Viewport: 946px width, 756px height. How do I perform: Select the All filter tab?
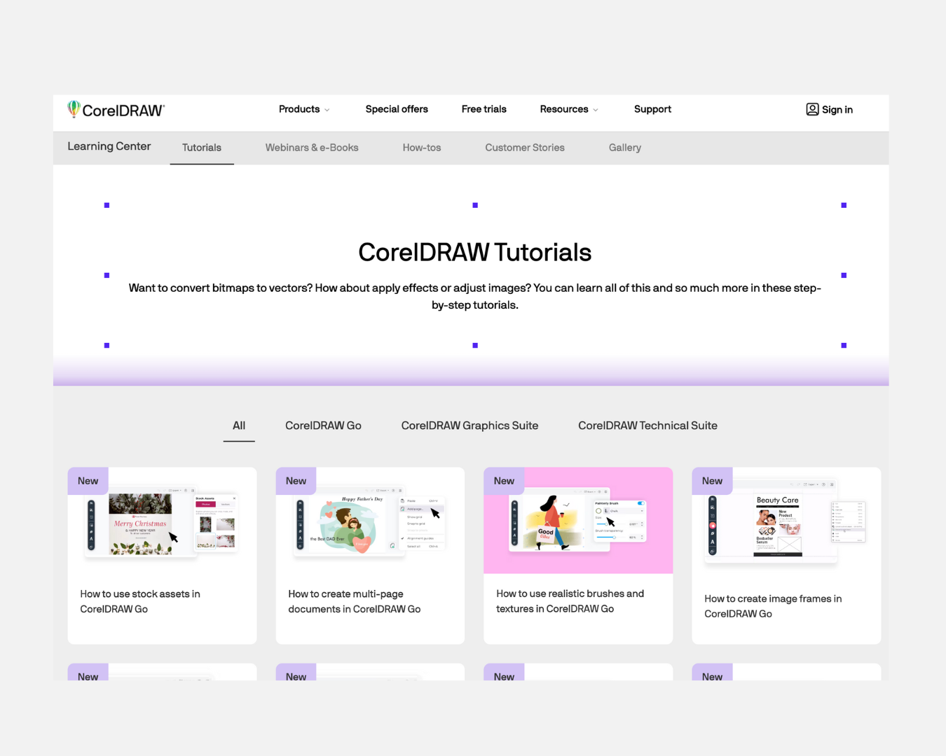click(x=239, y=426)
